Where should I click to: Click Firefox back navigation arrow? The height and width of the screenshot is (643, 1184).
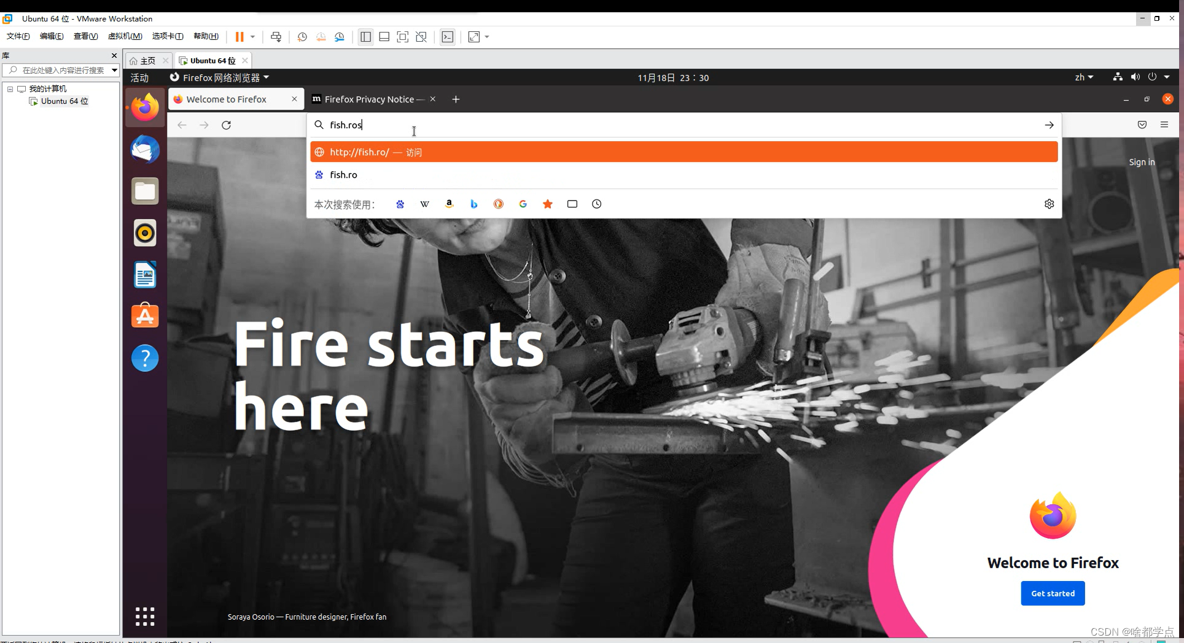pos(182,125)
